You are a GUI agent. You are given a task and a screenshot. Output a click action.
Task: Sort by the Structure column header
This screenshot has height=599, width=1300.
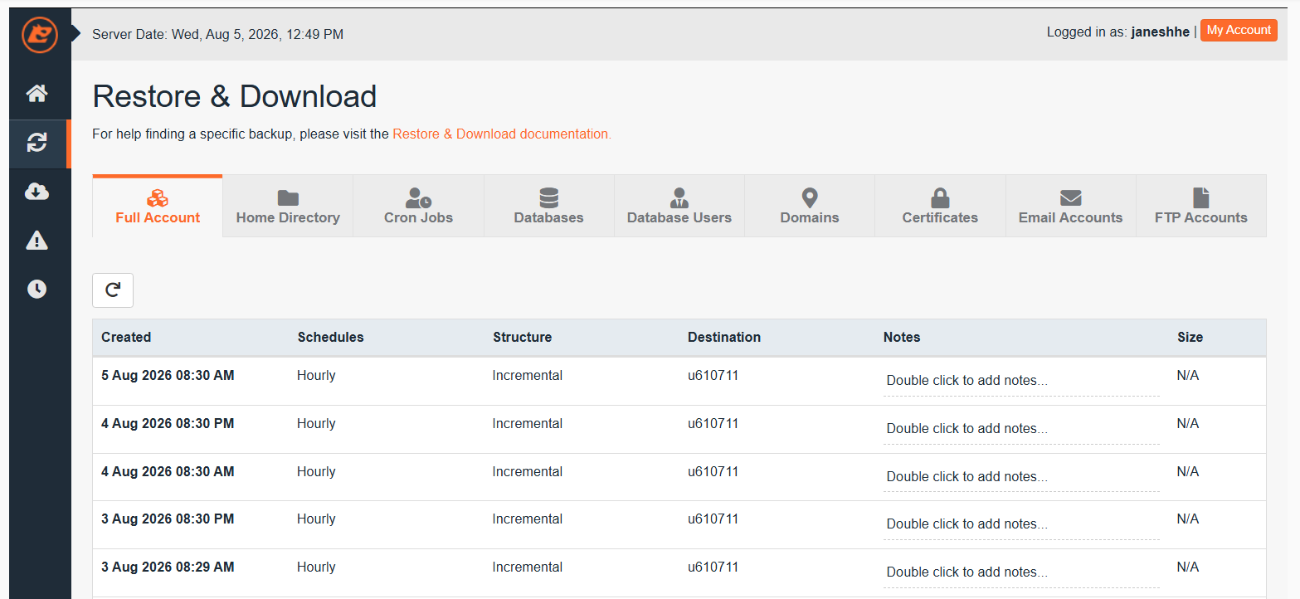point(522,337)
